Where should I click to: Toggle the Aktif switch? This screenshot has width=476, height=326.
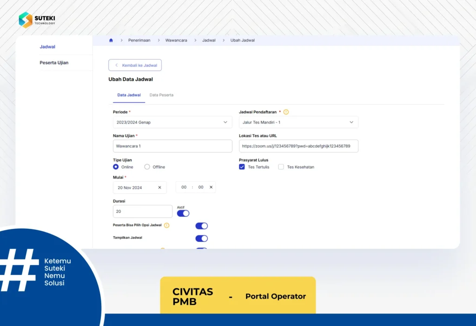[183, 214]
